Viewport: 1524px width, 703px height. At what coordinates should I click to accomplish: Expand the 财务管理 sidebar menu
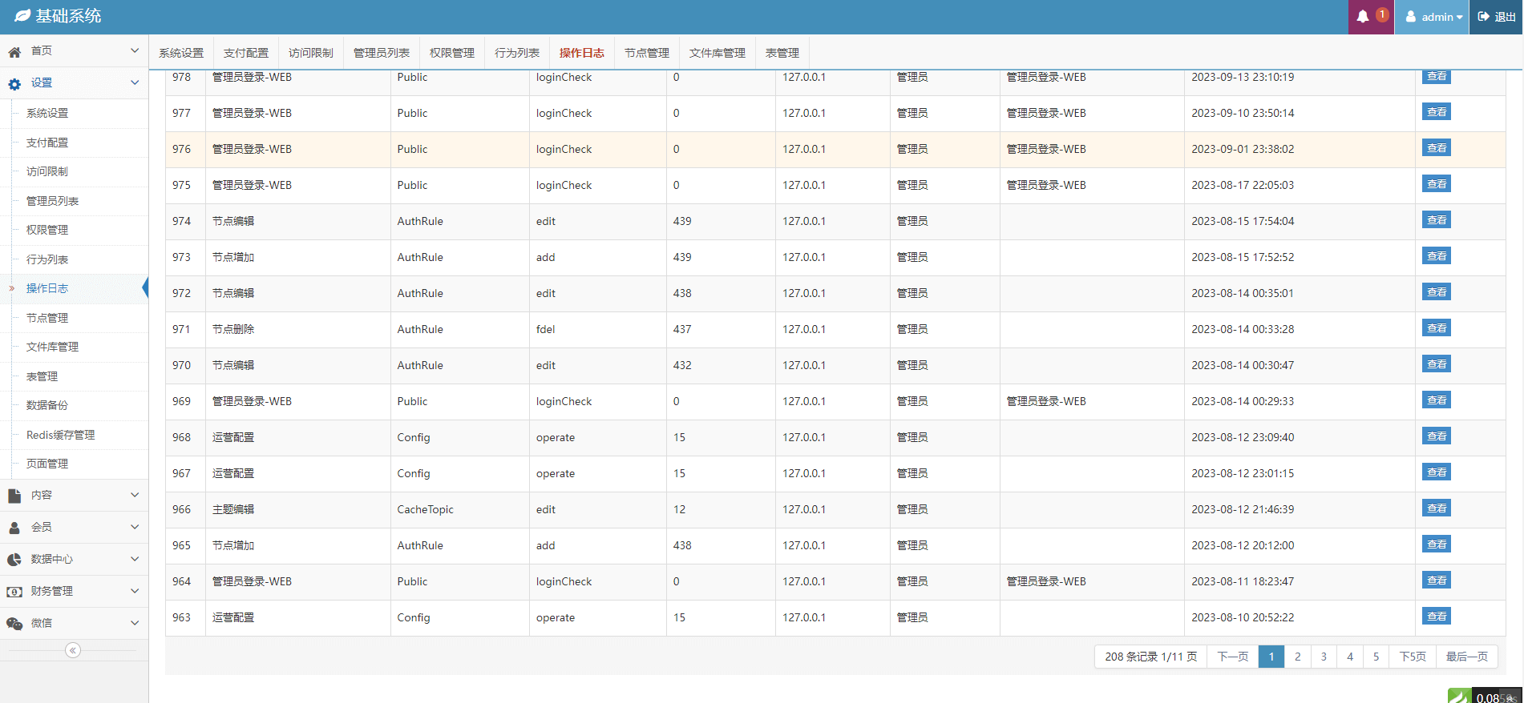coord(134,591)
